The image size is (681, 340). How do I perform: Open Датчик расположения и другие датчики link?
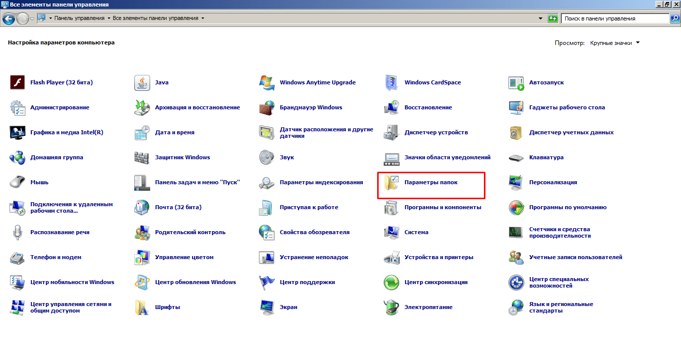click(326, 132)
